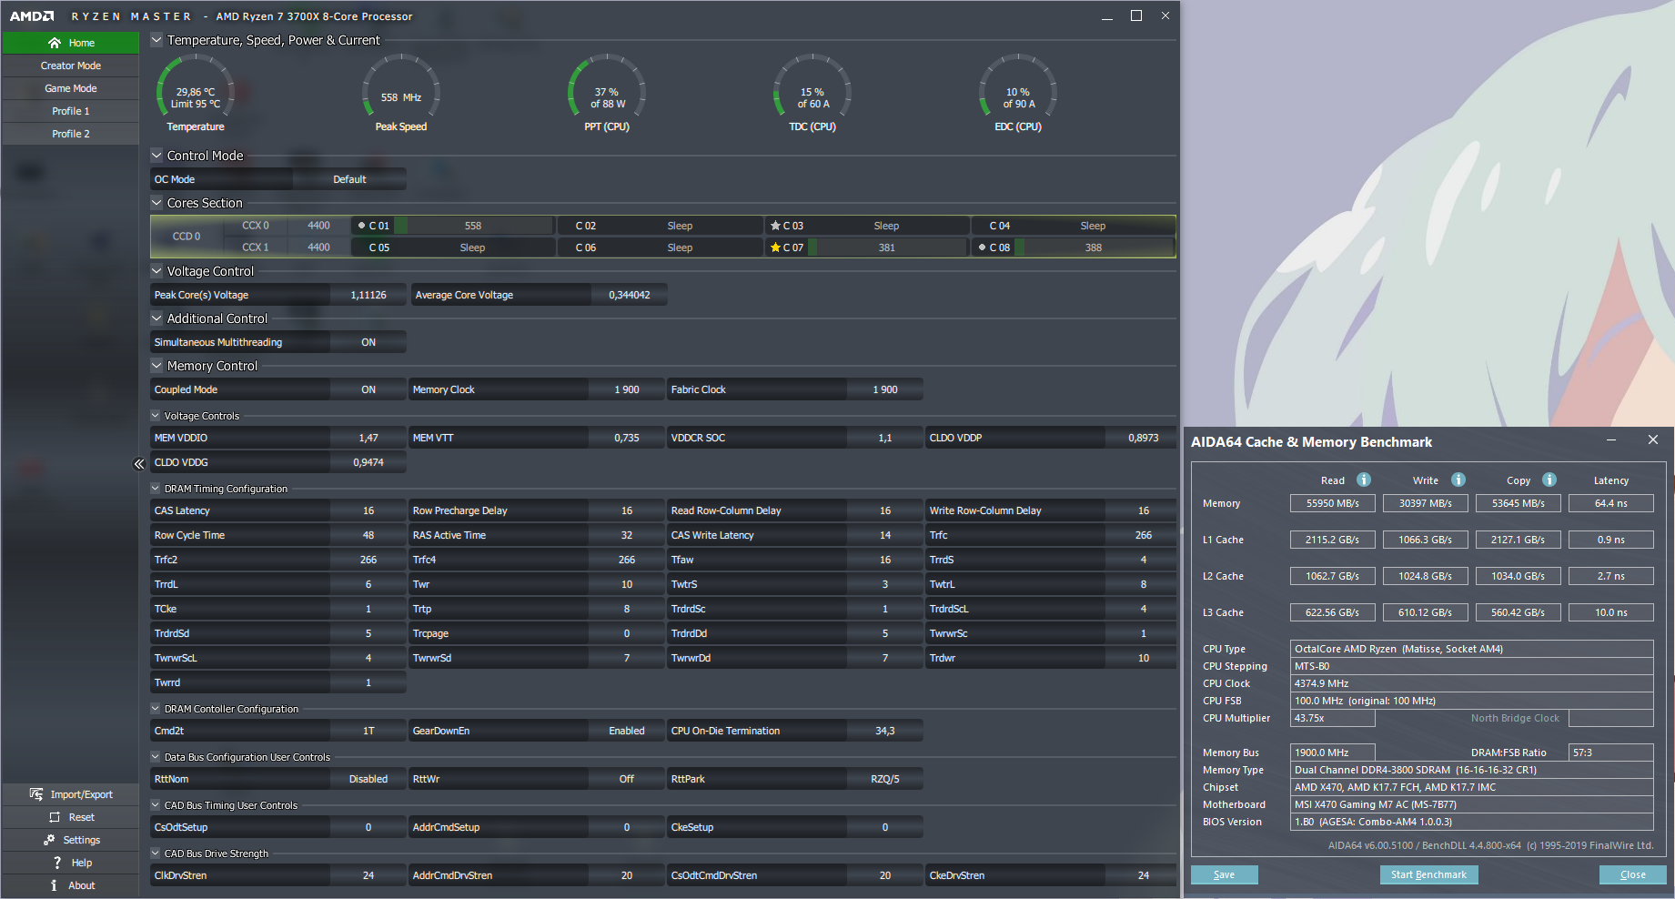Collapse the Additional Control section
Screen dimensions: 1675x899
[156, 318]
